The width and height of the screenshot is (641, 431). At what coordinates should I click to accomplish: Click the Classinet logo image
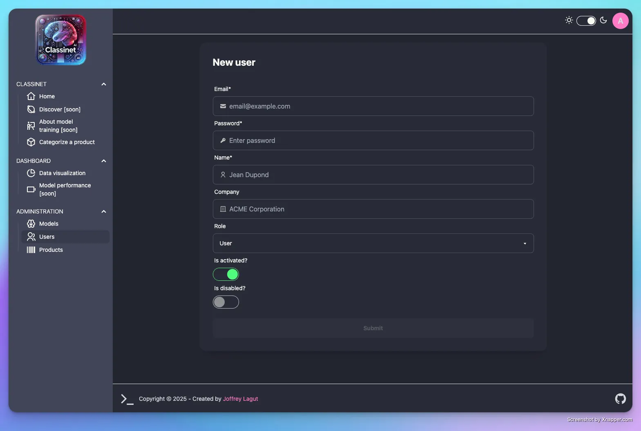[60, 40]
